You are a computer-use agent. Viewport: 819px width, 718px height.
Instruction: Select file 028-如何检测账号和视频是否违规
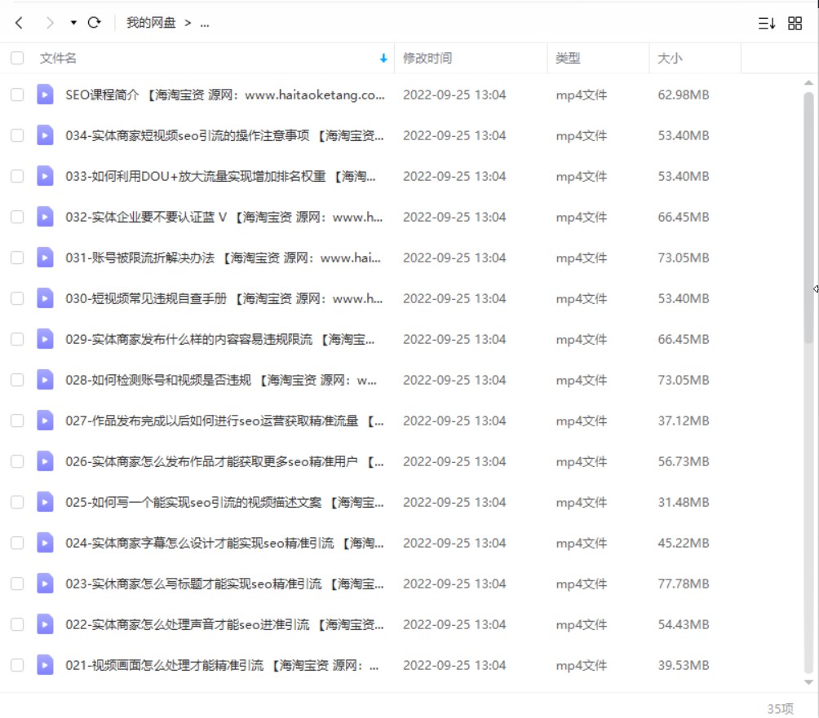[221, 380]
